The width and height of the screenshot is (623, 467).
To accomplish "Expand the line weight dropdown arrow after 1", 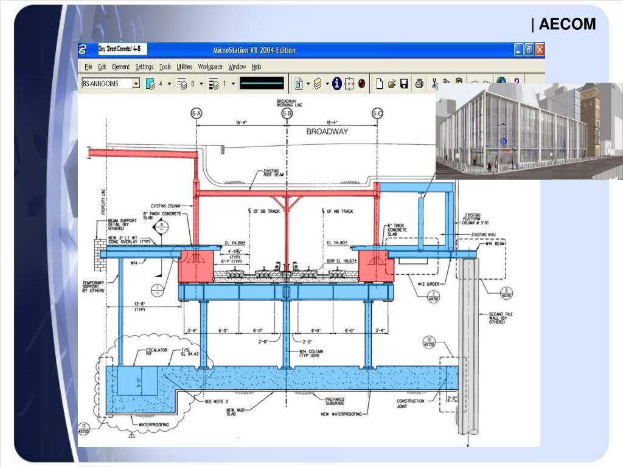I will tap(233, 84).
